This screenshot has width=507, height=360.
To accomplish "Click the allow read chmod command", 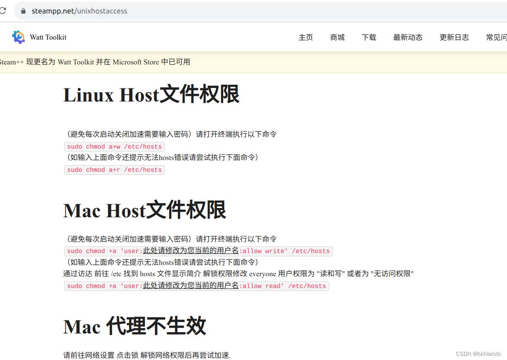I will [x=196, y=286].
